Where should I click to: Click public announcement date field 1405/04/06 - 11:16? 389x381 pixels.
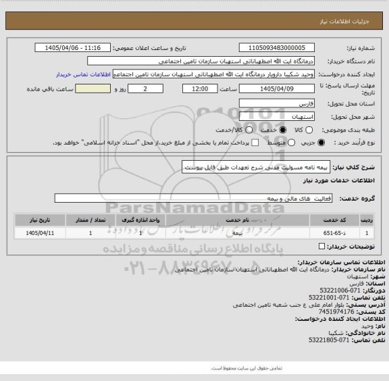(x=73, y=48)
